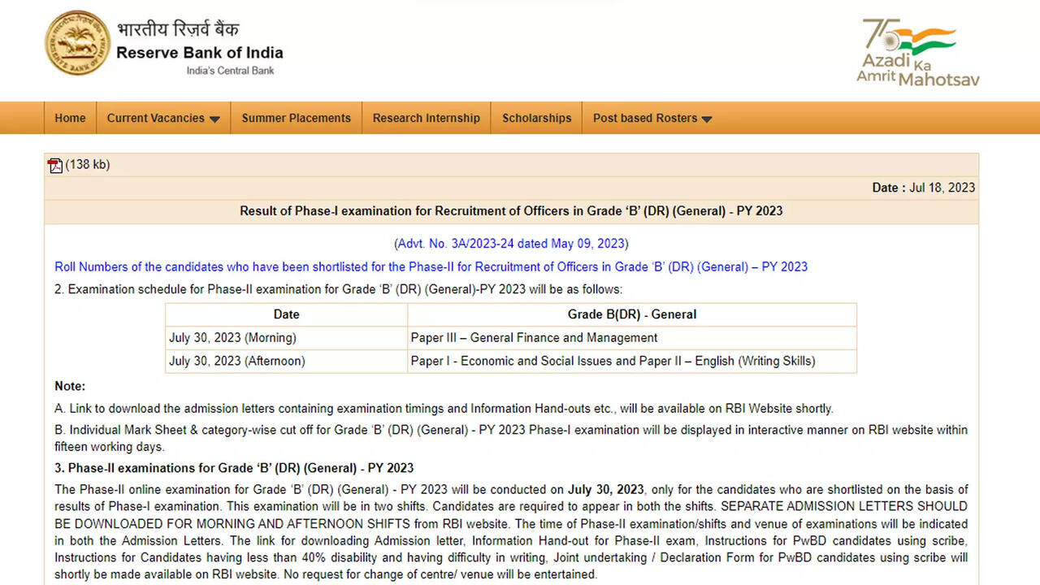The height and width of the screenshot is (585, 1040).
Task: Expand the Current Vacancies dropdown arrow
Action: [x=214, y=119]
